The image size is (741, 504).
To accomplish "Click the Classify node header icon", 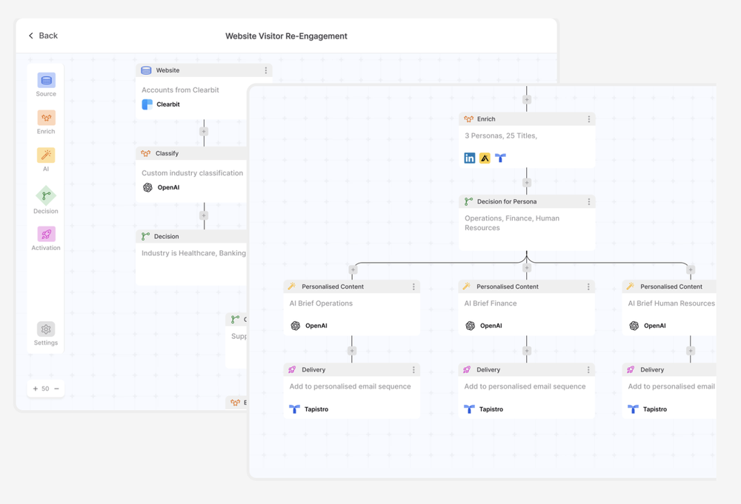I will (x=146, y=153).
